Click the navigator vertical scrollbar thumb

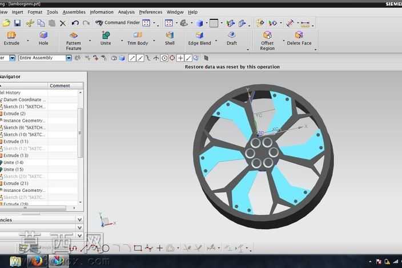(x=80, y=133)
